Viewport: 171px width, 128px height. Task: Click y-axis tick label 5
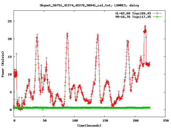click(x=11, y=92)
